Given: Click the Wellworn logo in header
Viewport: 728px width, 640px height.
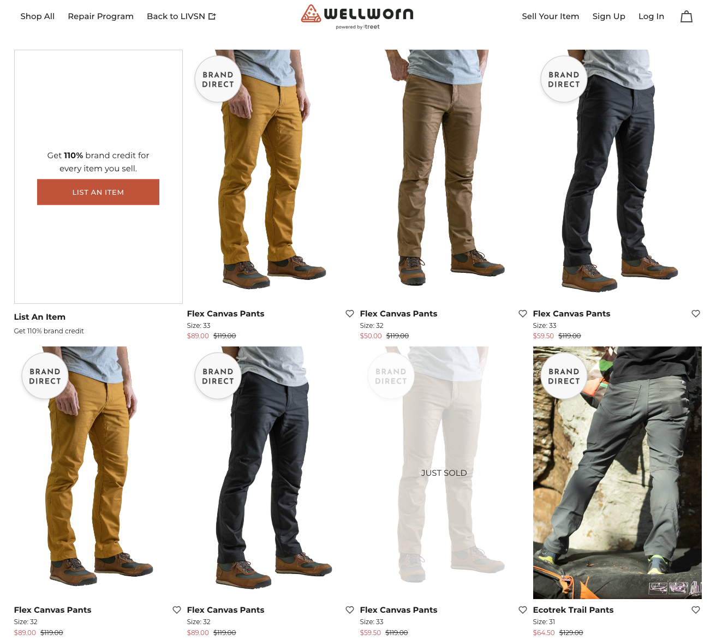Looking at the screenshot, I should (357, 16).
